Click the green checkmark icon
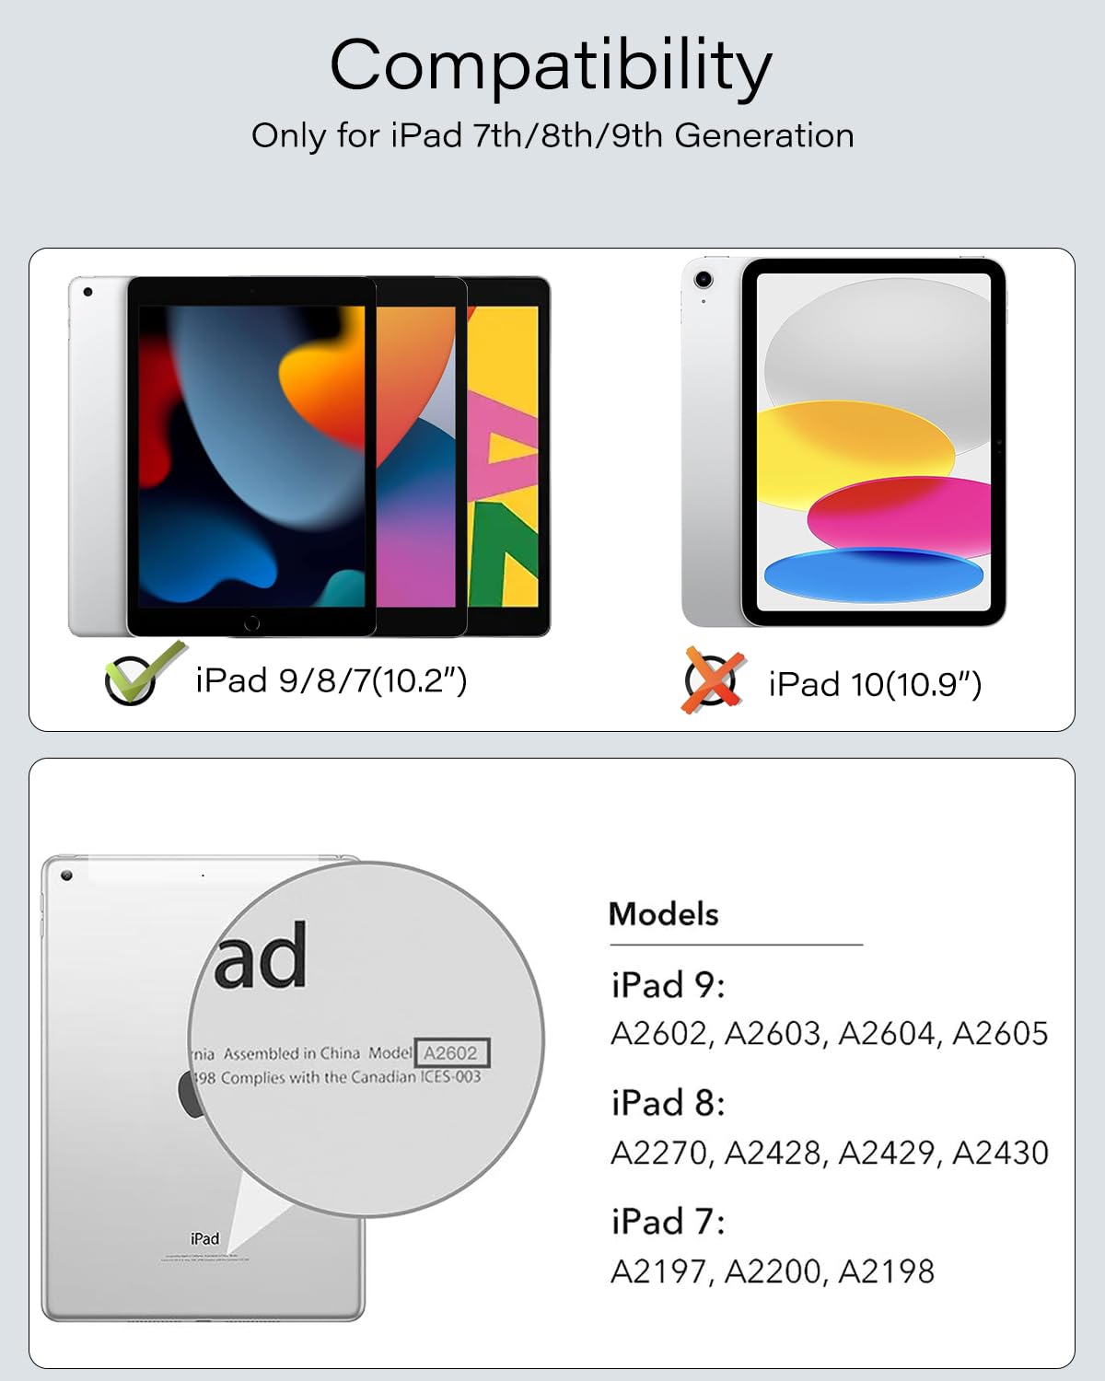1105x1381 pixels. coord(145,674)
